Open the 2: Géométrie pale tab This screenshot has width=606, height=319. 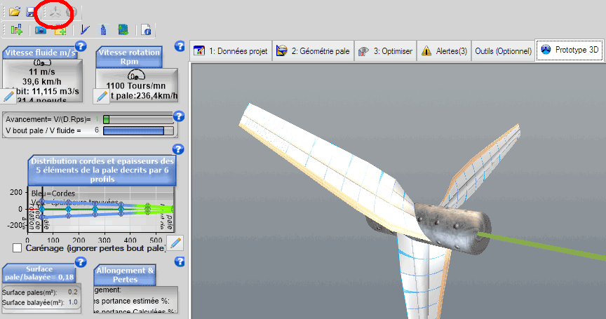pos(313,50)
